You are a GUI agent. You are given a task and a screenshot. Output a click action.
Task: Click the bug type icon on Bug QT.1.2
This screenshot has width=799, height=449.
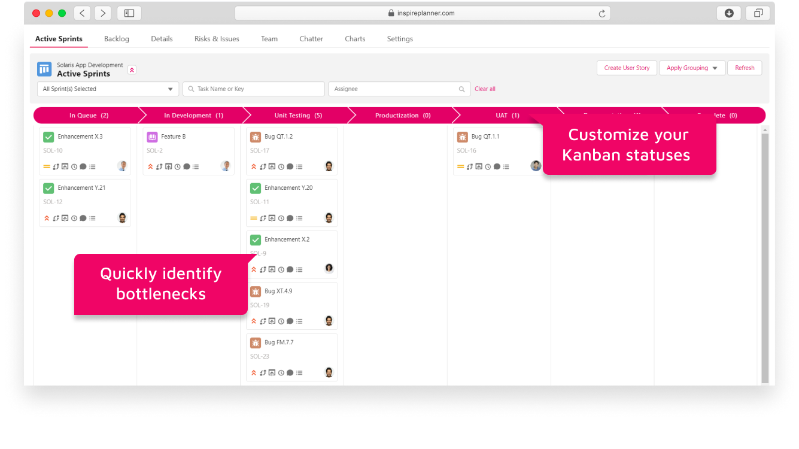tap(256, 137)
